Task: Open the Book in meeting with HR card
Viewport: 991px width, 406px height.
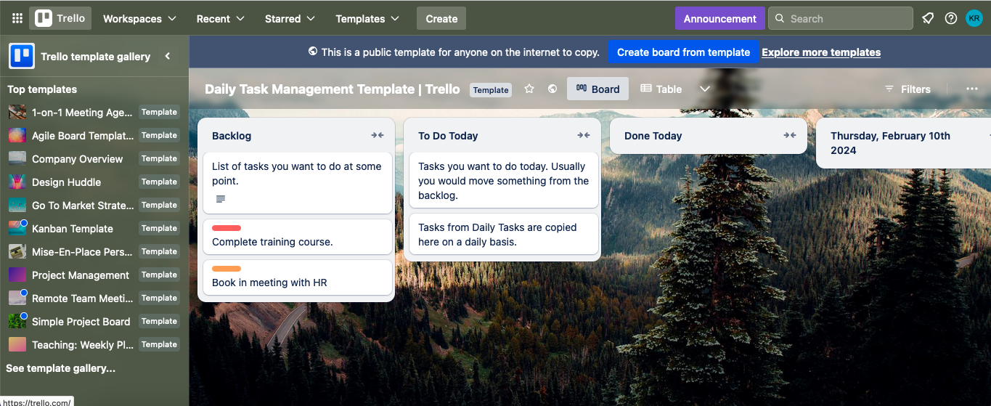Action: (298, 277)
